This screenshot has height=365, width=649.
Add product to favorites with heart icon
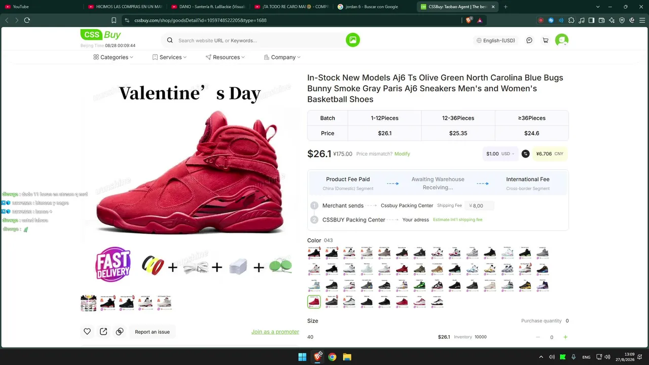[87, 332]
